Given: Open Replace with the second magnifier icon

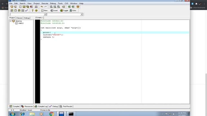Looking at the screenshot, I should tap(55, 7).
